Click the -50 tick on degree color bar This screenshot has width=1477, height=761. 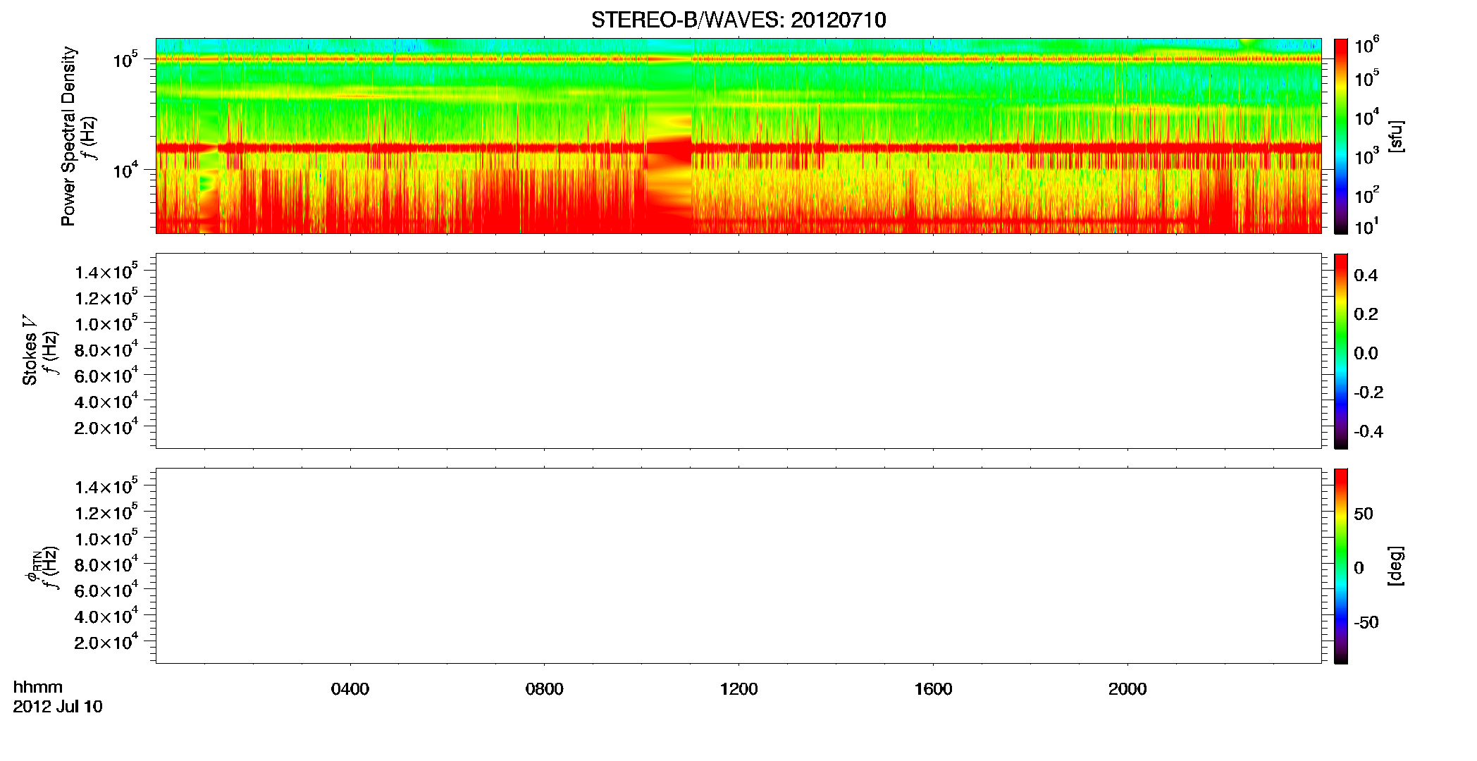pyautogui.click(x=1366, y=623)
